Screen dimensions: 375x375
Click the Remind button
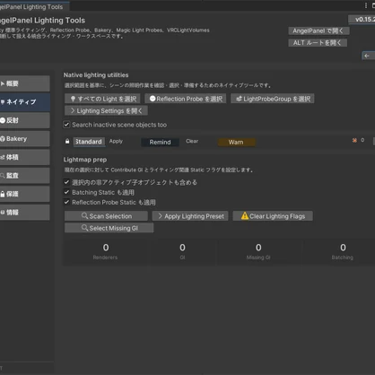click(160, 142)
